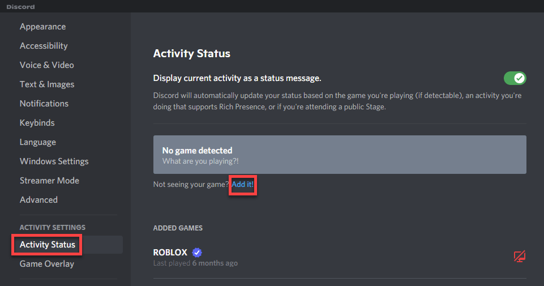The width and height of the screenshot is (544, 286).
Task: Select Voice & Video settings
Action: [x=46, y=65]
